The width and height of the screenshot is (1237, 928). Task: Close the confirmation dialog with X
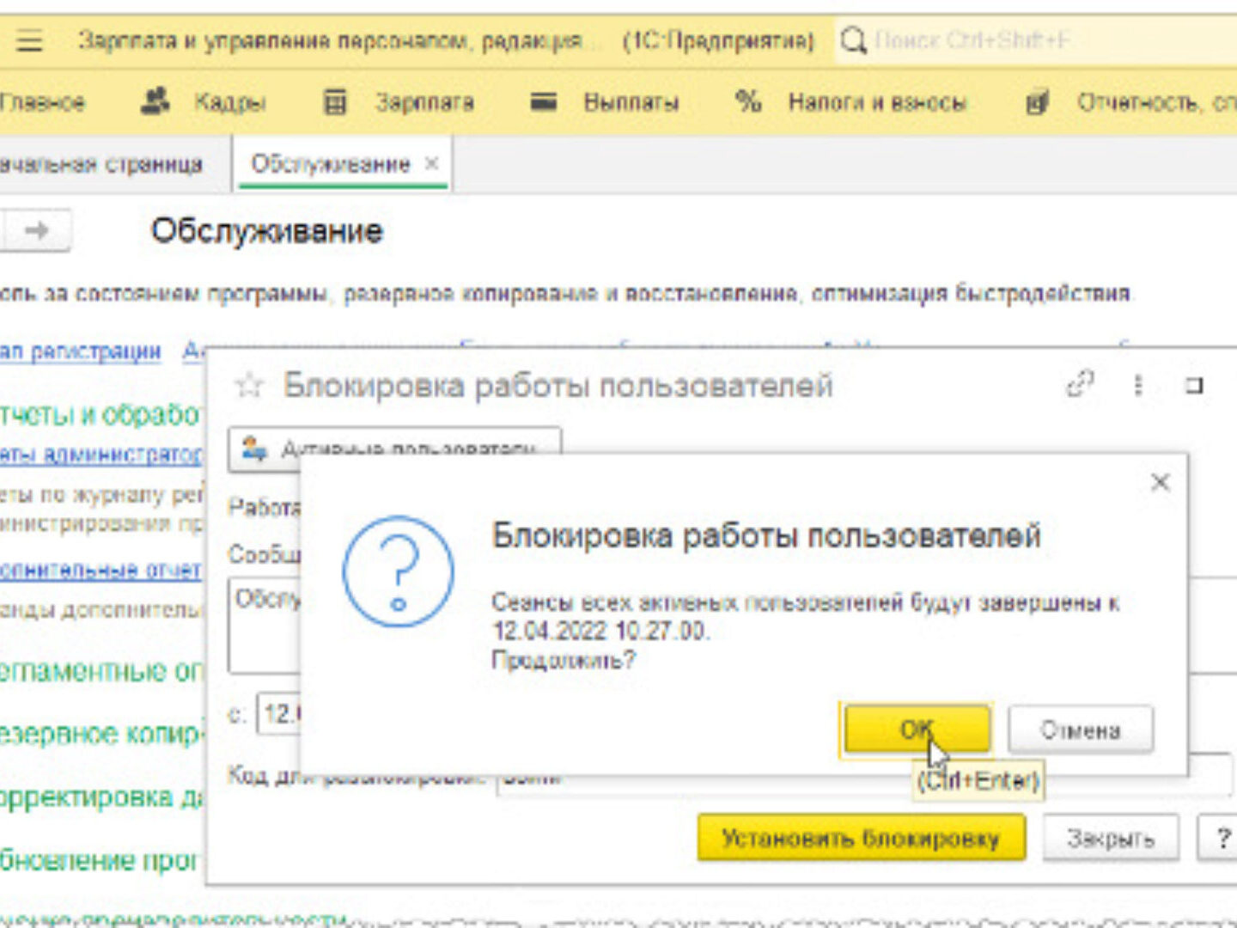click(x=1160, y=482)
